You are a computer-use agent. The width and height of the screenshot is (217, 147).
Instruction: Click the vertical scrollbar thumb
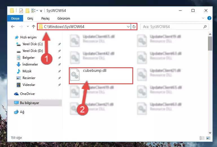210,44
